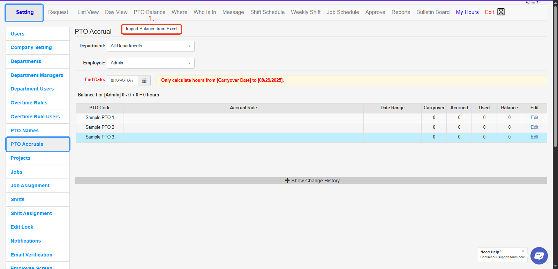The height and width of the screenshot is (269, 558).
Task: Expand the Department dropdown
Action: pyautogui.click(x=150, y=46)
